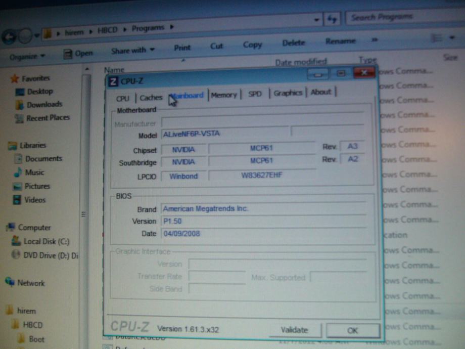Click Cut in the Explorer toolbar

(216, 46)
